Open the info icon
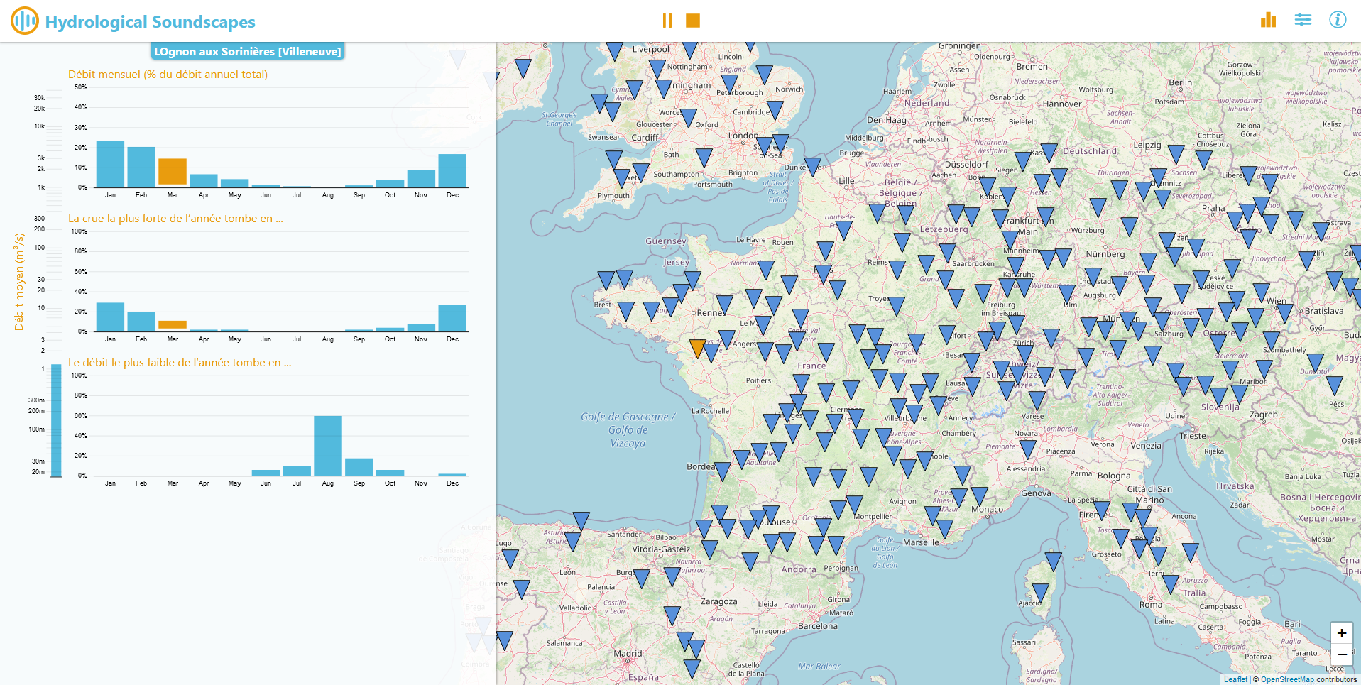Image resolution: width=1361 pixels, height=685 pixels. 1338,20
